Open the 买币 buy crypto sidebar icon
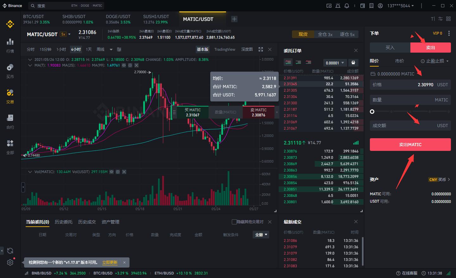Viewport: 456px width, 278px height. (10, 71)
